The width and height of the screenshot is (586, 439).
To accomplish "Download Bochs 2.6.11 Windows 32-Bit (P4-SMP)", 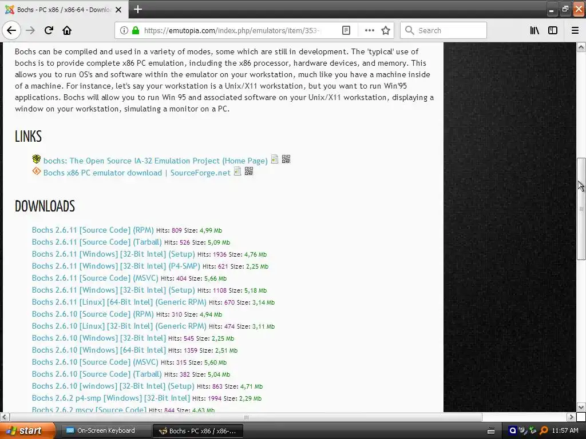I will click(116, 266).
